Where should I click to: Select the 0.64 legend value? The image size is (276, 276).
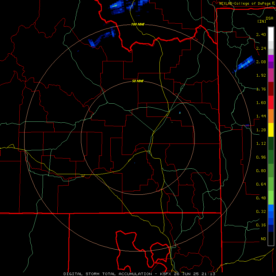(261, 184)
